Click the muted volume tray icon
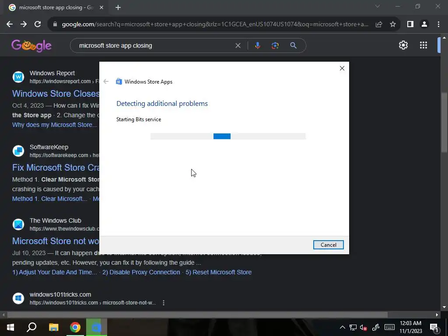Screen dimensions: 448x336 coord(364,328)
